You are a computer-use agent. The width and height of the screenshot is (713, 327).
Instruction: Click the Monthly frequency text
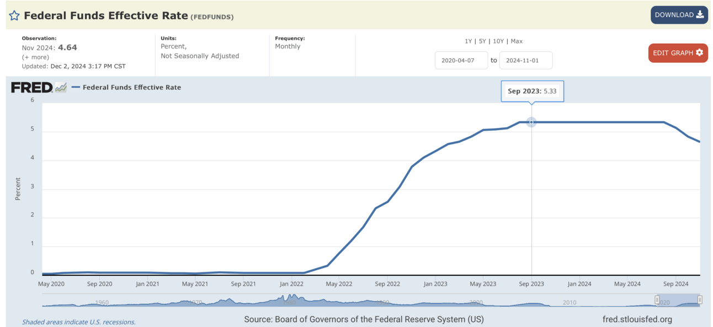[x=288, y=46]
